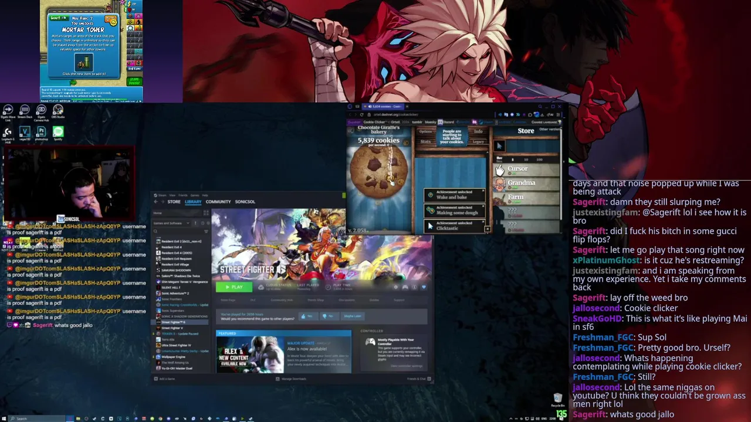Click the big cookie in Cookie Clicker
Screen dimensions: 751x422
[379, 171]
